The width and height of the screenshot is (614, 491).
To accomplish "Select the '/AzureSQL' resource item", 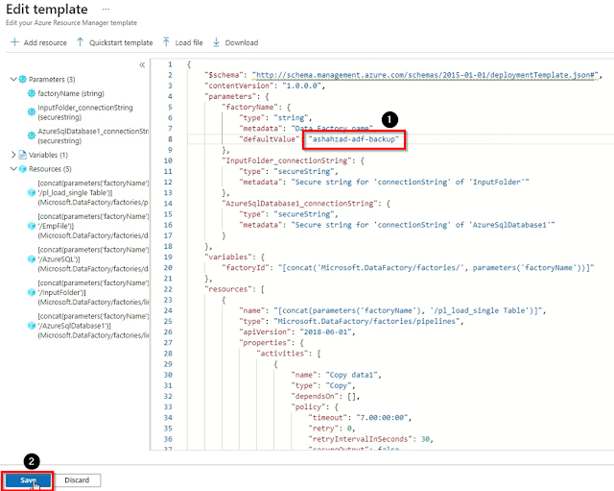I will point(93,259).
